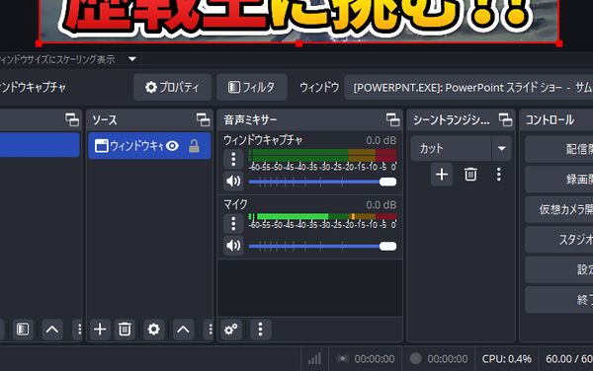Mute the マイク audio channel

coord(233,246)
